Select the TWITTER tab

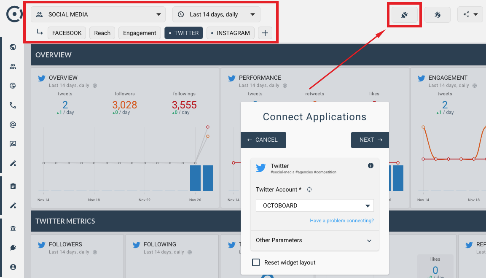(x=184, y=33)
